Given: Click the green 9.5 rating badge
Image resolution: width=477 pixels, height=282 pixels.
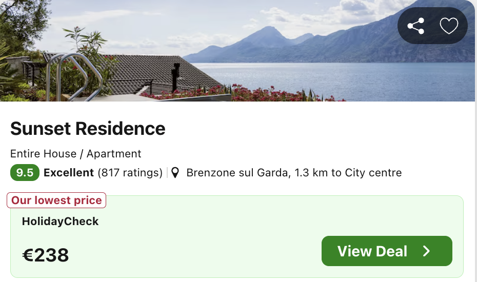Looking at the screenshot, I should pos(25,172).
